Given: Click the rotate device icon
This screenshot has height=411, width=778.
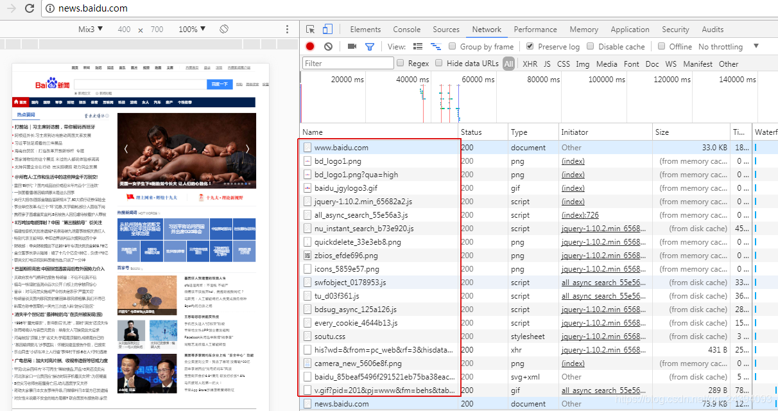Looking at the screenshot, I should click(x=224, y=30).
